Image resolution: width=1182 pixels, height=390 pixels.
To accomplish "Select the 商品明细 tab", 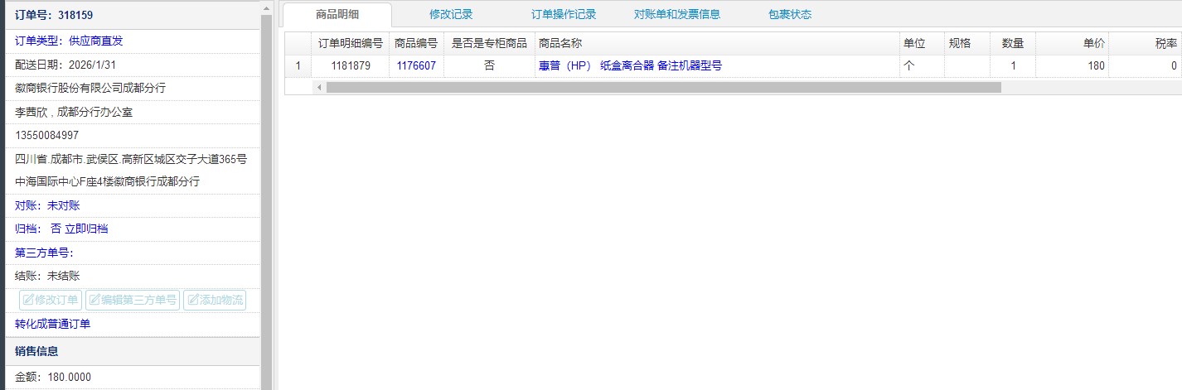I will [337, 14].
